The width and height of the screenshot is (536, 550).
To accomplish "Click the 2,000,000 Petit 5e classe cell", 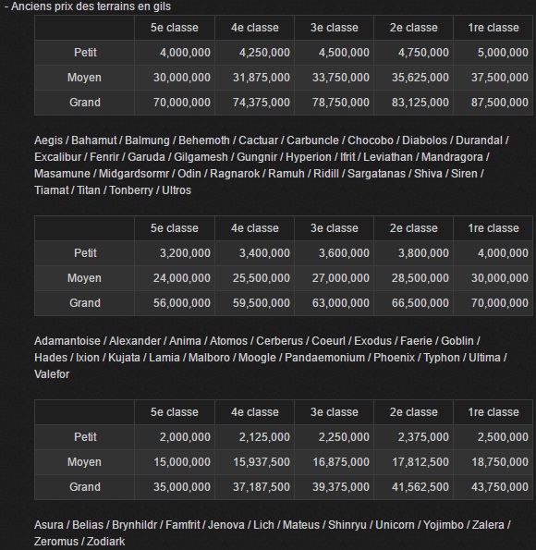I will 175,437.
